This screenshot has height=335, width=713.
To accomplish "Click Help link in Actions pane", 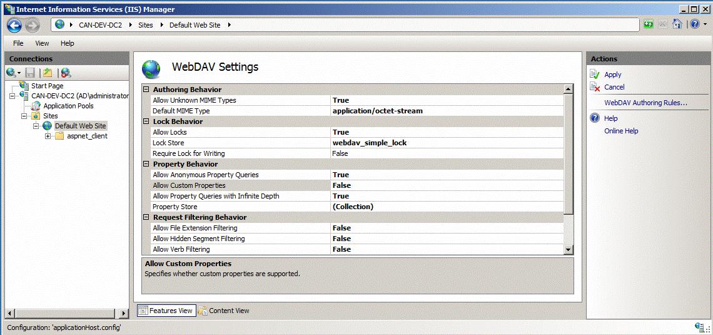I will click(x=610, y=118).
